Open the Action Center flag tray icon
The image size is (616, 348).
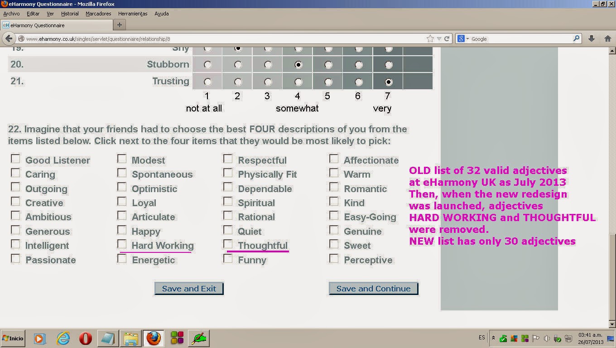click(x=536, y=338)
